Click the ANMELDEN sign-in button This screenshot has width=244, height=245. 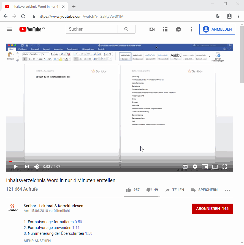(217, 29)
